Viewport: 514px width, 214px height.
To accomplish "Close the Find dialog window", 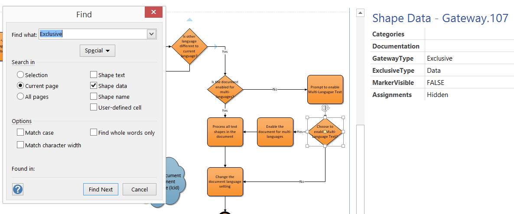I will [x=153, y=13].
